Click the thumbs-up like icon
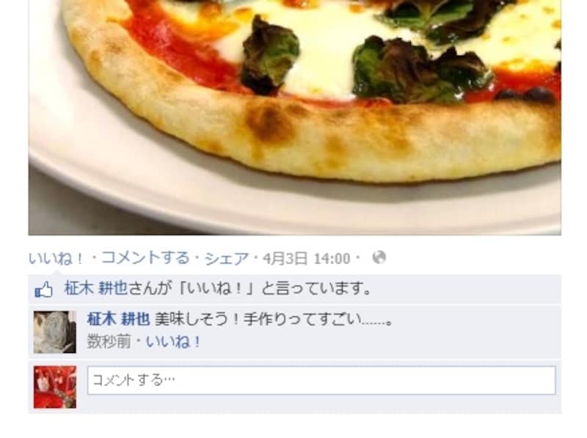Viewport: 587px width, 438px height. (x=43, y=289)
